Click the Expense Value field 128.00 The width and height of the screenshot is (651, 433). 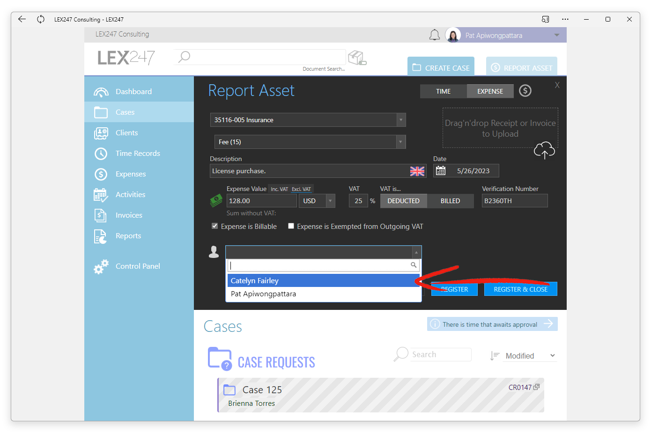coord(262,201)
